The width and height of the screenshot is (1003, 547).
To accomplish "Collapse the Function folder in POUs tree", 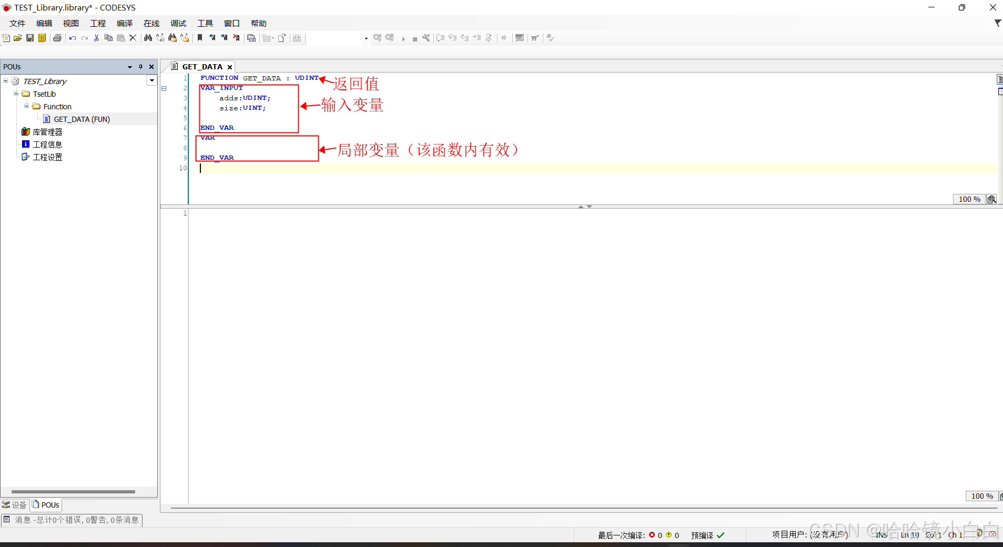I will [x=26, y=106].
